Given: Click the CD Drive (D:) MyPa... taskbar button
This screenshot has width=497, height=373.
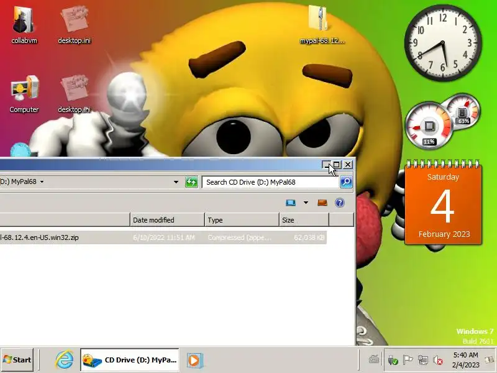Looking at the screenshot, I should pyautogui.click(x=130, y=360).
